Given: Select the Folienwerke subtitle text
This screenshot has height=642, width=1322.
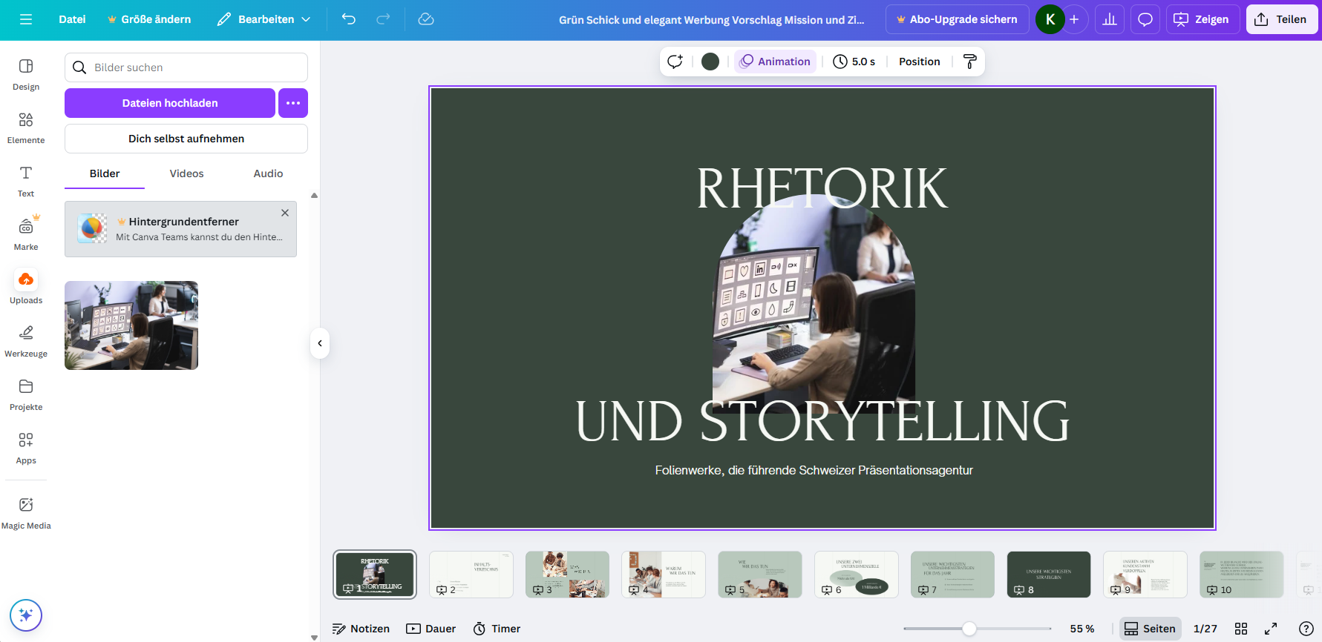Looking at the screenshot, I should 814,470.
